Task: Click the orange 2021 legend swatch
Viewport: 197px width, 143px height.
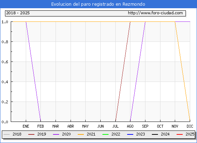Action: click(x=81, y=134)
